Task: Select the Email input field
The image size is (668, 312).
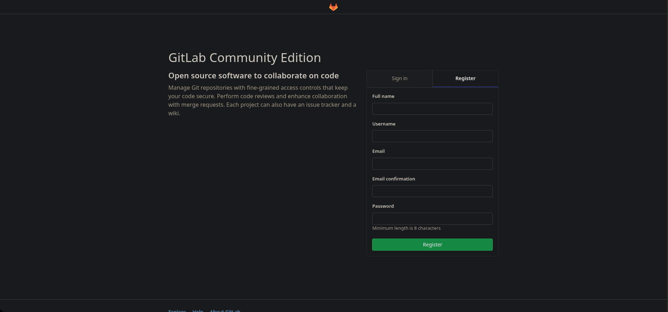Action: 432,164
